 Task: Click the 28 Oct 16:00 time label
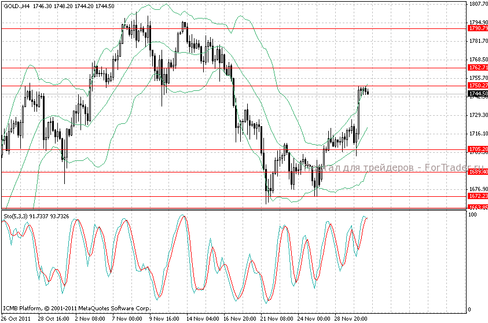click(53, 318)
